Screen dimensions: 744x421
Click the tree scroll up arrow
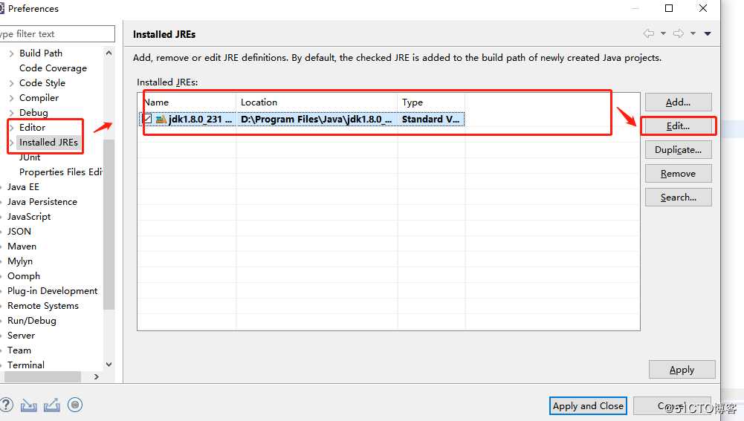click(x=109, y=53)
